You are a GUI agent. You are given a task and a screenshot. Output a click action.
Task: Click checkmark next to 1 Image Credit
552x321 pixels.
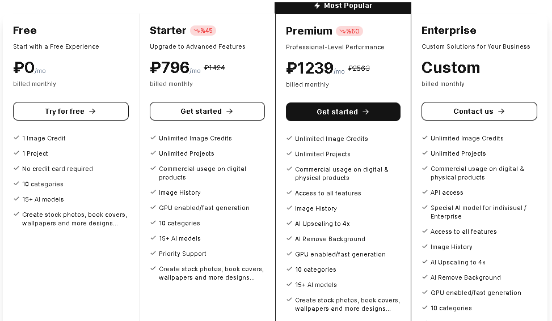(x=16, y=138)
